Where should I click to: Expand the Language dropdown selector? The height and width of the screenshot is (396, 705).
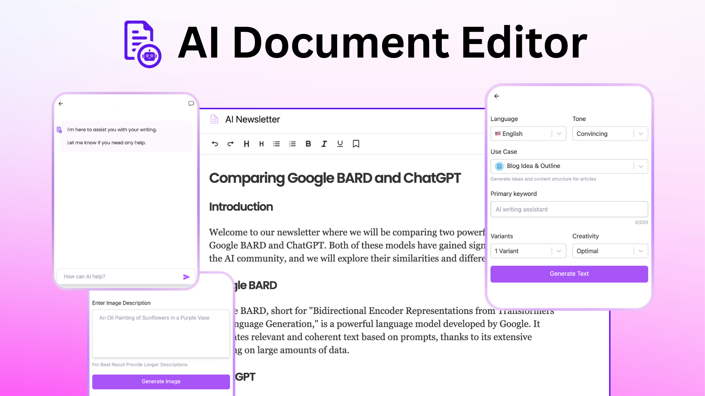[x=559, y=133]
